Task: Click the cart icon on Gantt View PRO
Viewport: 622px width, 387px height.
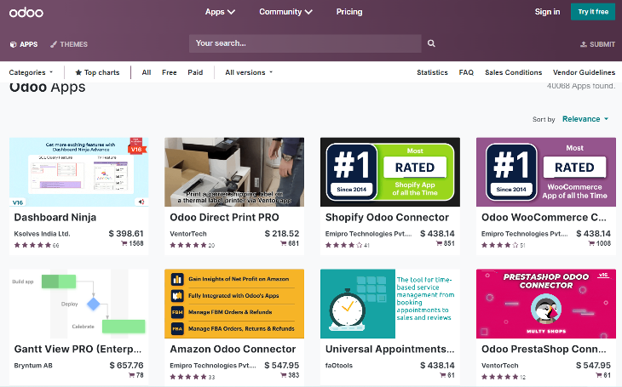Action: (x=131, y=375)
